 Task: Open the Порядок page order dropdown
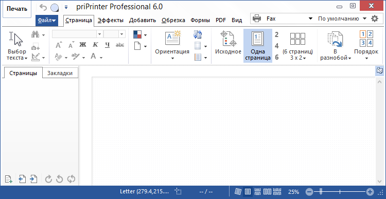click(366, 46)
